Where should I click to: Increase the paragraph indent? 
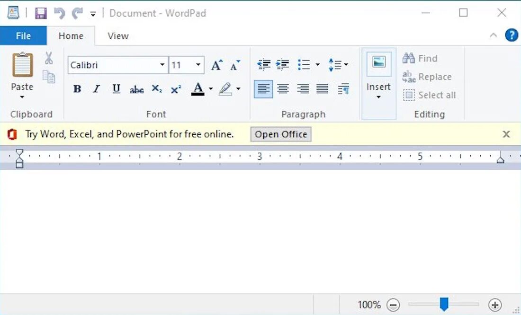point(283,64)
